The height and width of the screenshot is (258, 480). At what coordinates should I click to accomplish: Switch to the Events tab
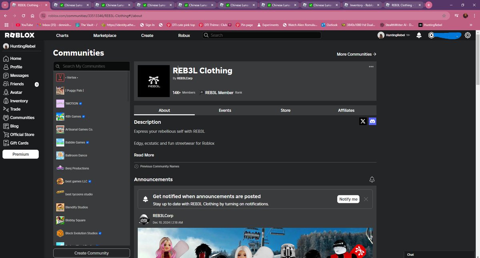[x=225, y=110]
